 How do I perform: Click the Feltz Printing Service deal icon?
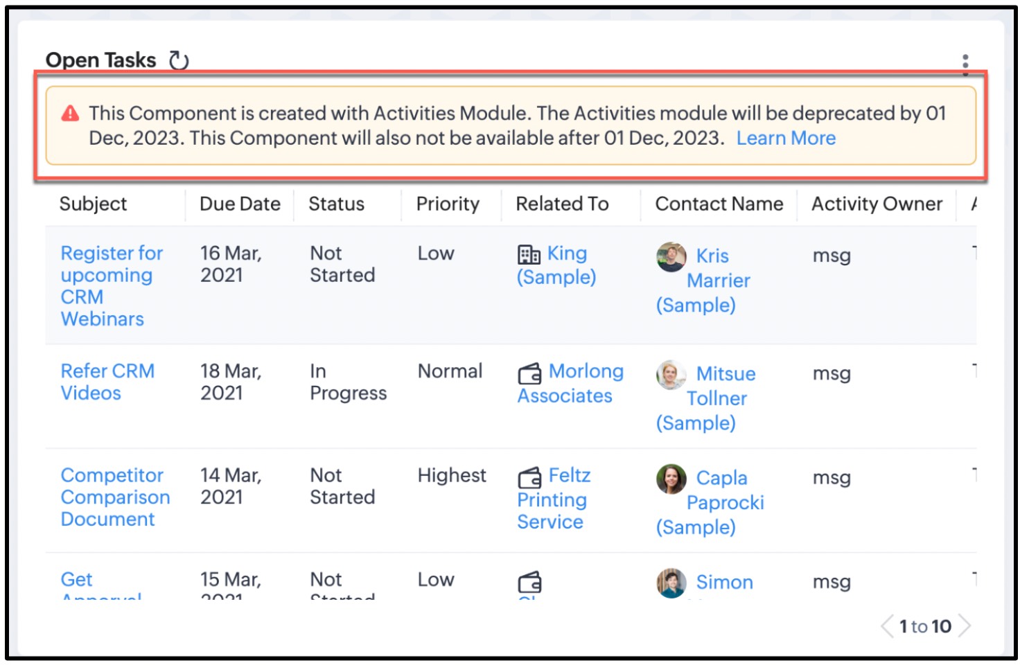[x=530, y=478]
